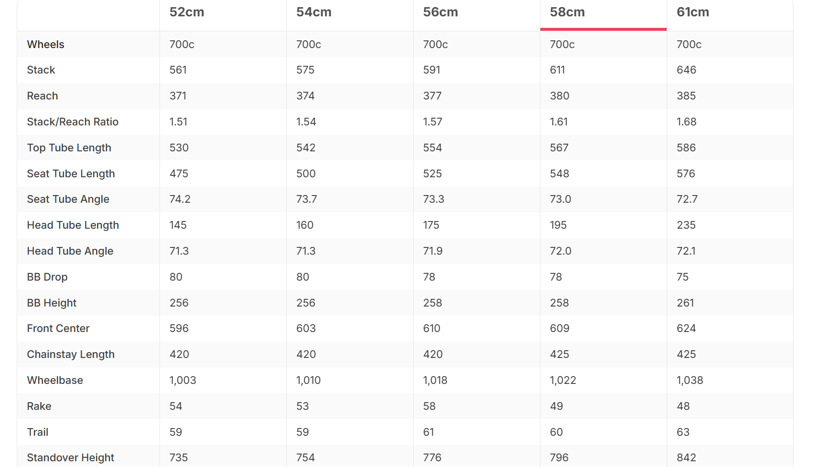Click the Reach row label
Viewport: 830px width, 467px height.
click(42, 96)
